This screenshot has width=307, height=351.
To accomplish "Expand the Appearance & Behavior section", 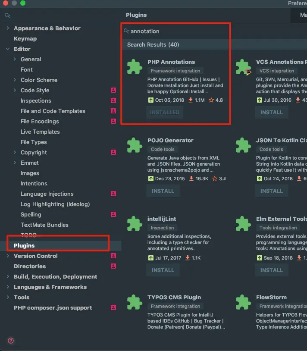I will (8, 28).
